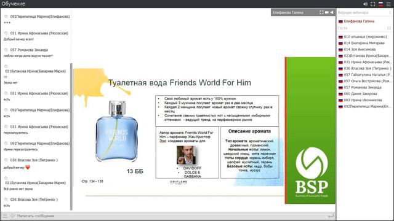Click chat icon of 'Ирина перезагрузитесь' message
This screenshot has width=394, height=221.
coord(6,143)
